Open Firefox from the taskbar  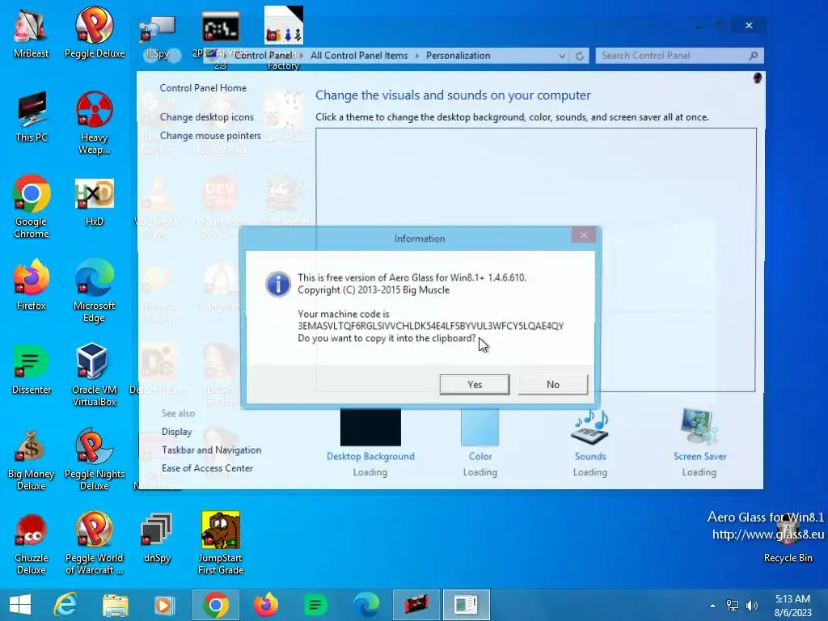[x=265, y=605]
